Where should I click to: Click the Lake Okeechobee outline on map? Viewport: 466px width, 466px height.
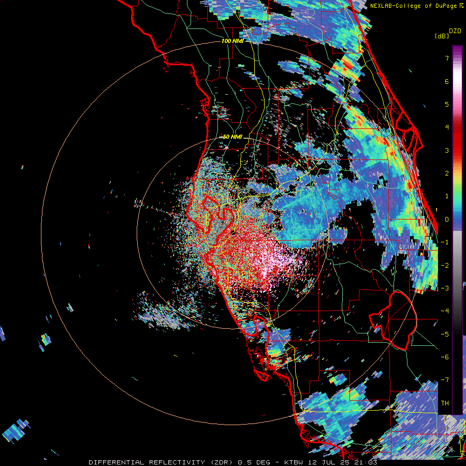coord(393,321)
